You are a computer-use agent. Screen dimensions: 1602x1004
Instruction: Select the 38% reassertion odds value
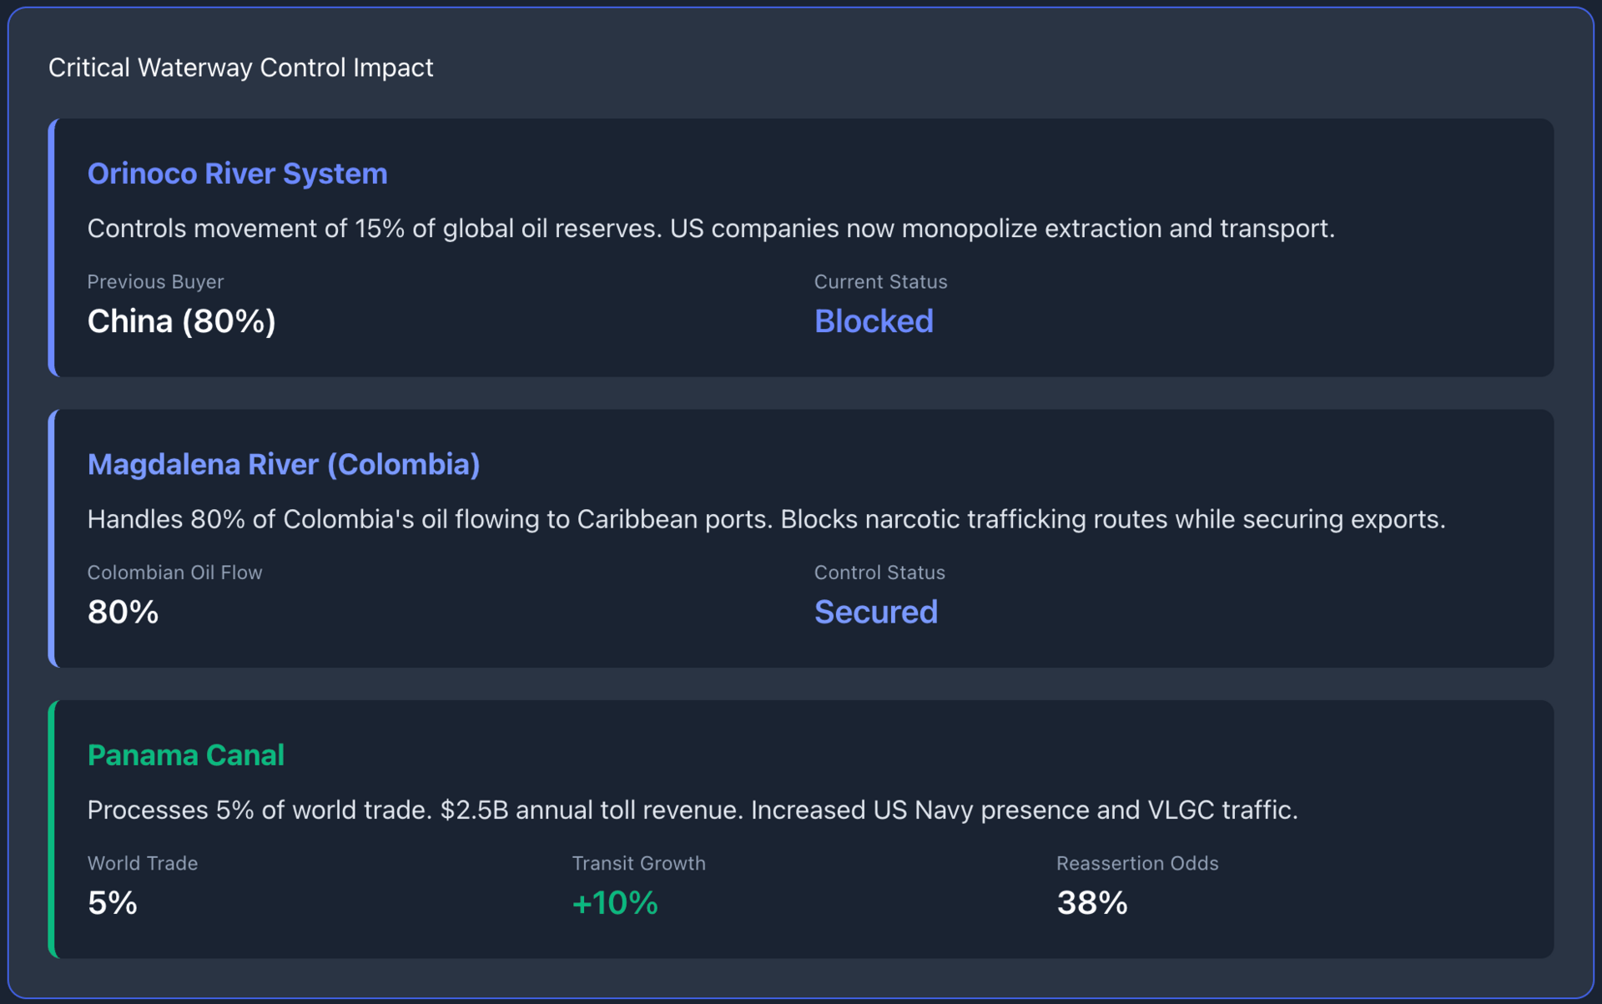(x=1091, y=902)
